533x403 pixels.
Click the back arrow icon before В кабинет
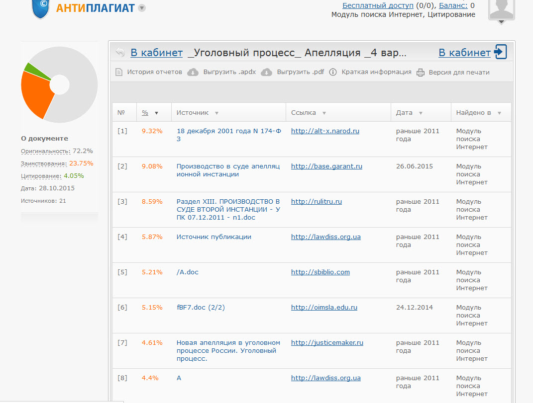tap(120, 52)
